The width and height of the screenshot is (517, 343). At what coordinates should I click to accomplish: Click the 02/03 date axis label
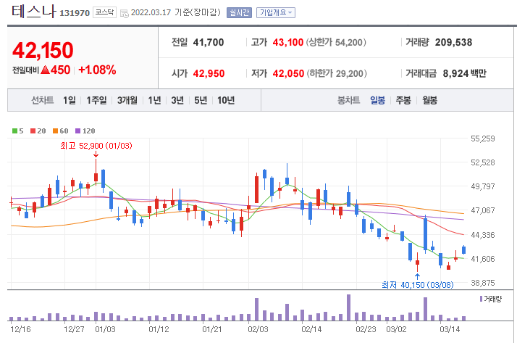(258, 329)
